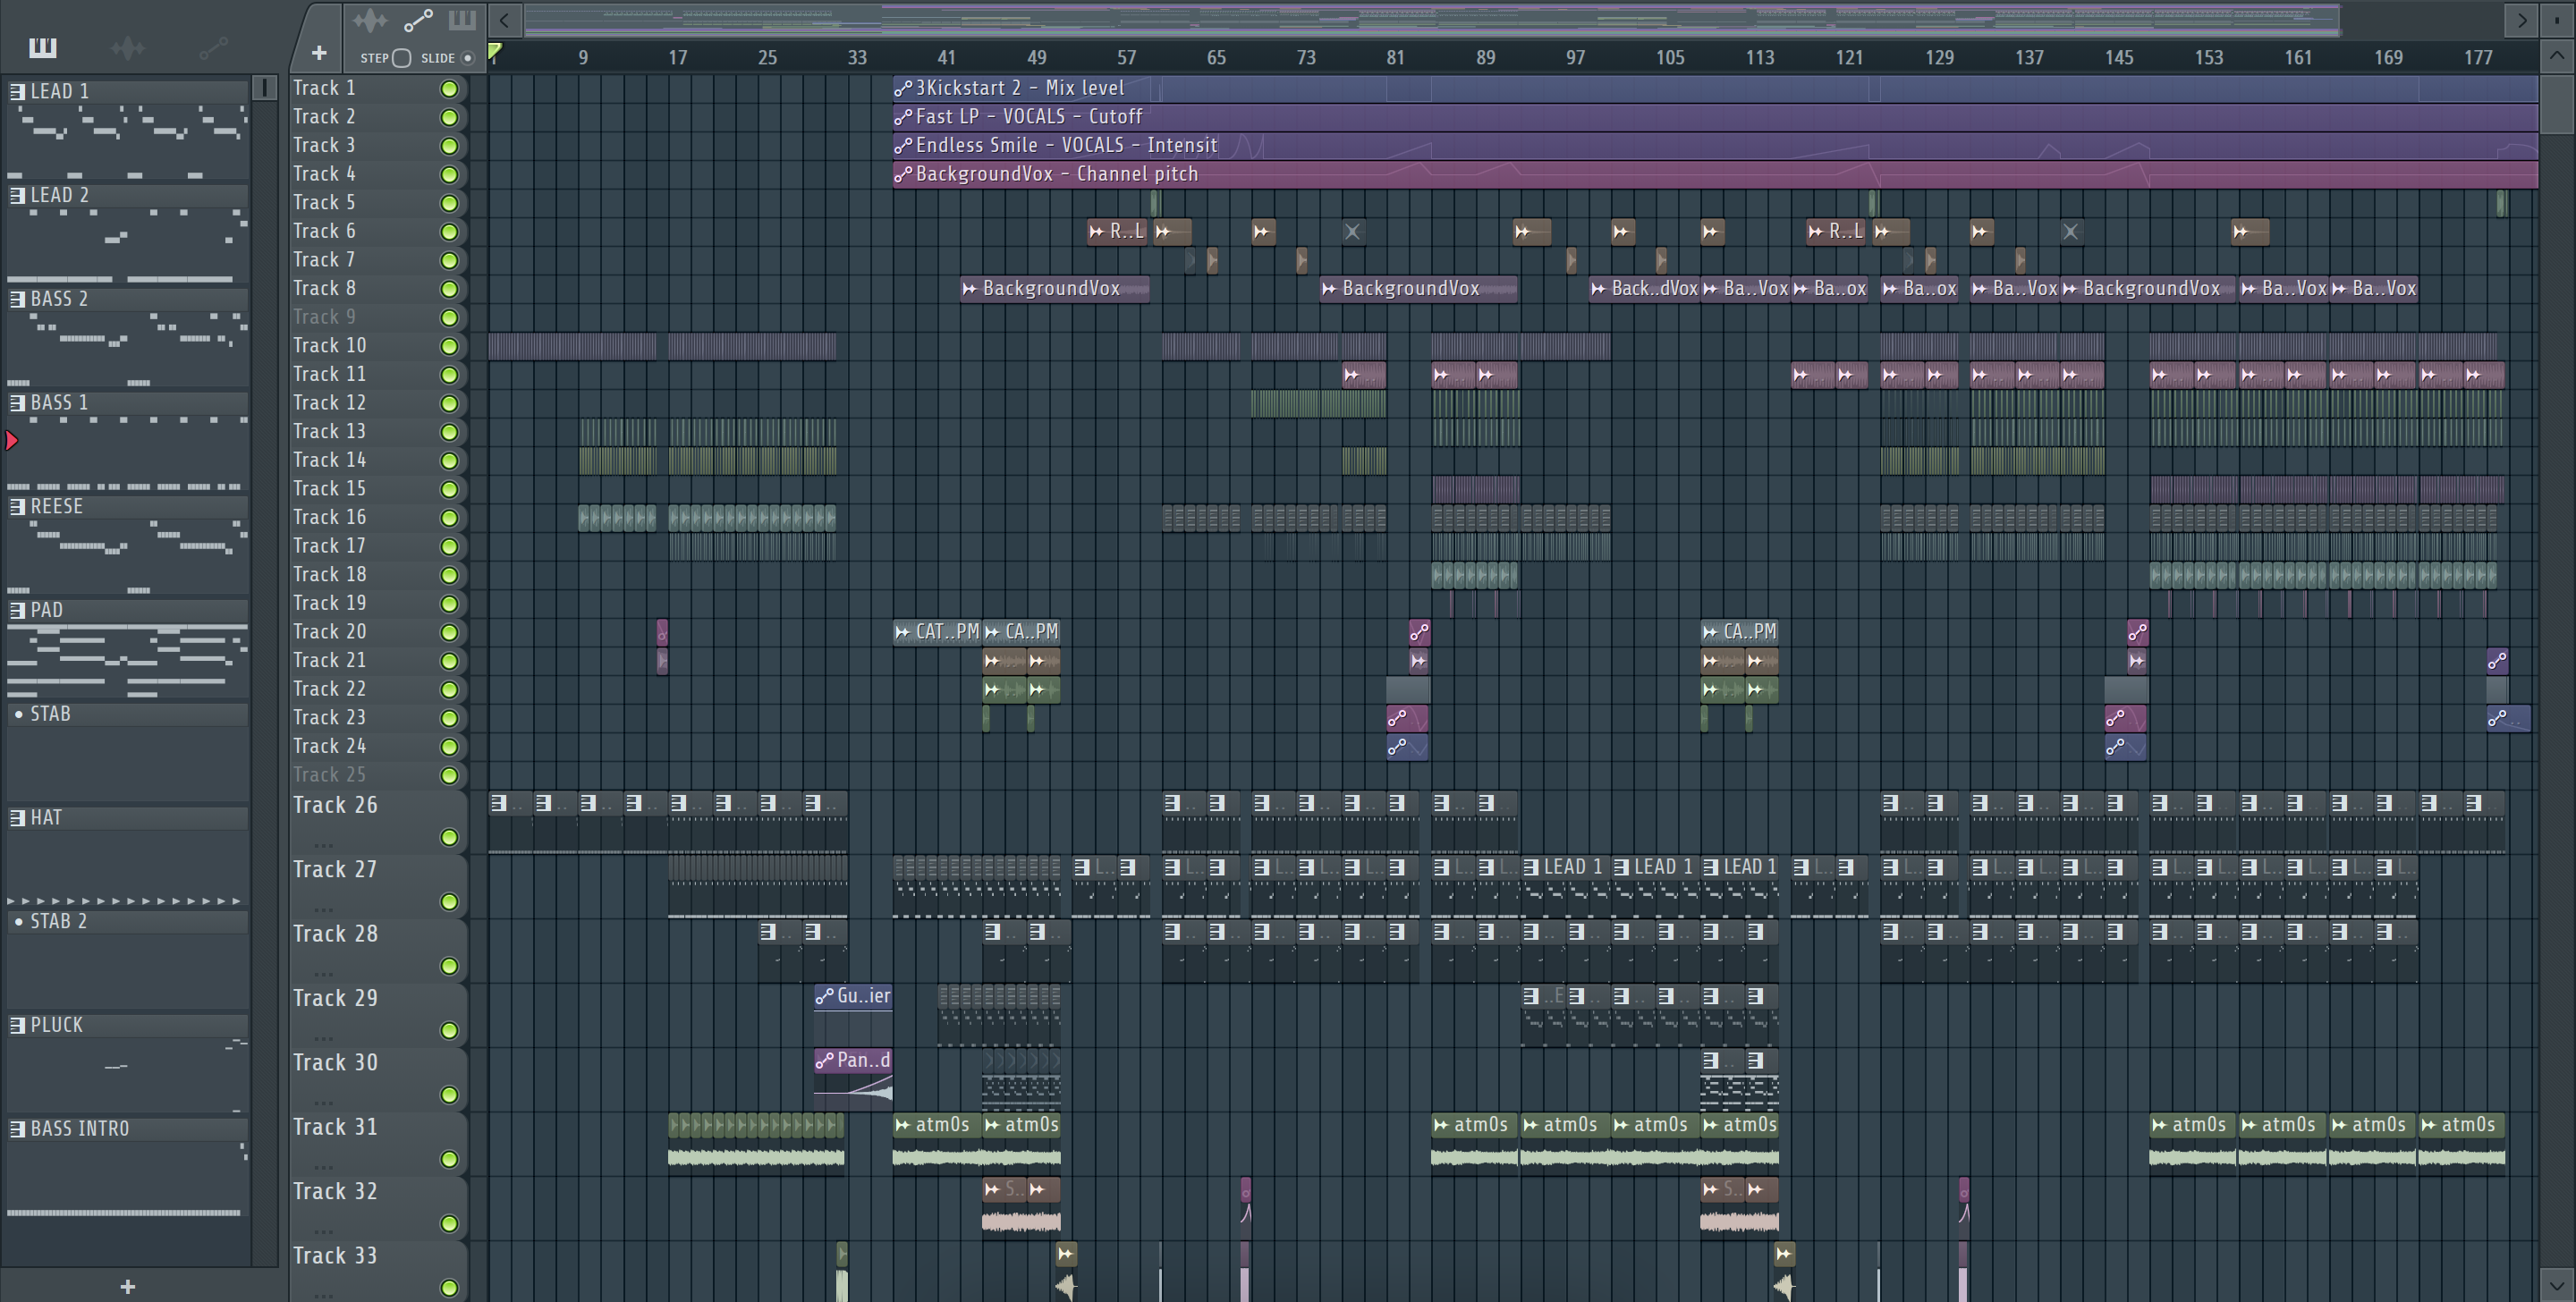Screen dimensions: 2576x1302
Task: Toggle mute light on Track 26
Action: 450,837
